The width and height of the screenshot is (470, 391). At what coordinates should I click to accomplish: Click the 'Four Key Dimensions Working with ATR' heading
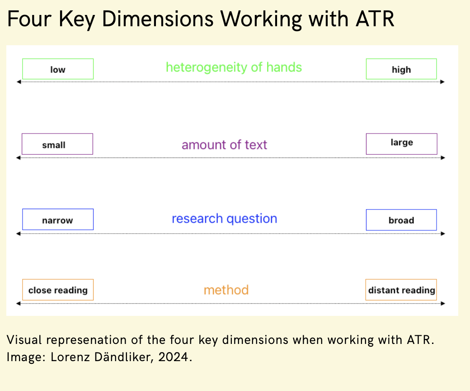pos(201,20)
